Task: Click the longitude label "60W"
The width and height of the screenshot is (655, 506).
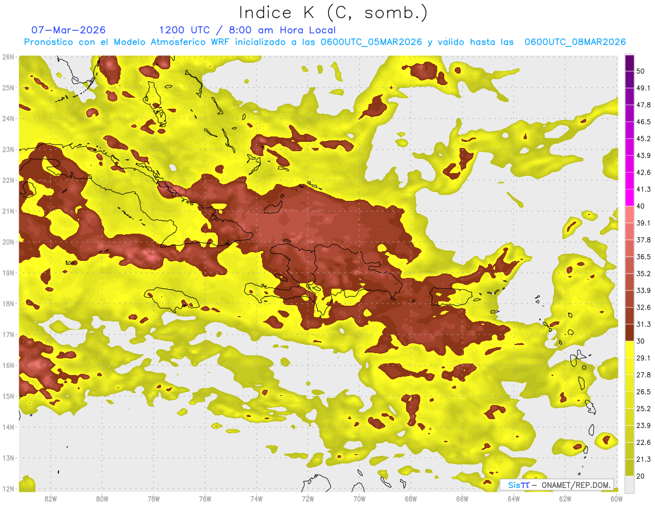Action: (x=616, y=498)
